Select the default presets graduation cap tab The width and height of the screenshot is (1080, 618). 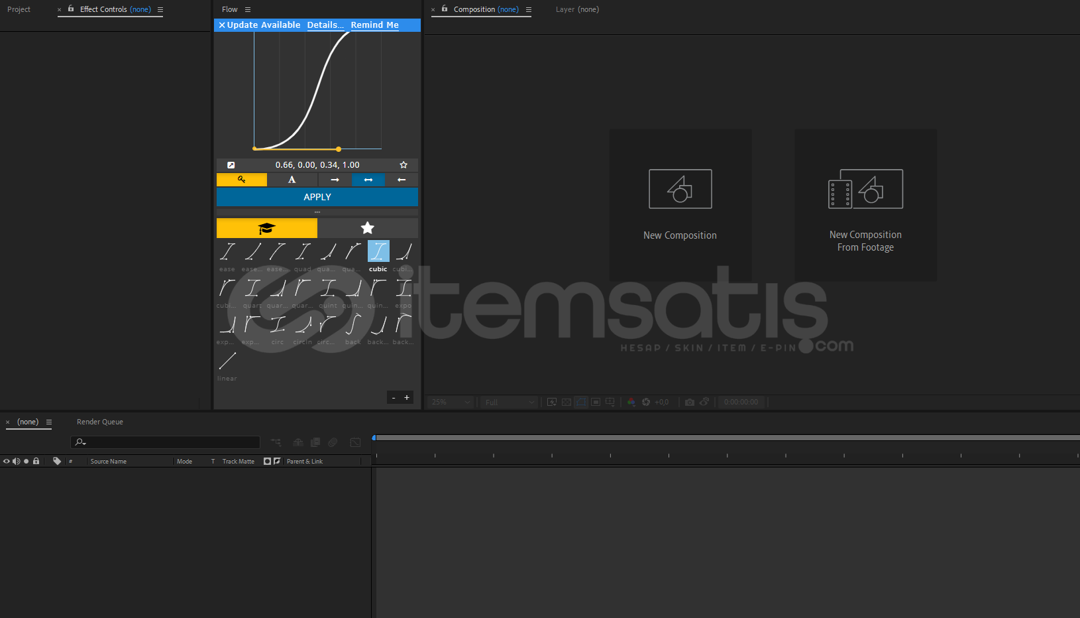[x=267, y=228]
